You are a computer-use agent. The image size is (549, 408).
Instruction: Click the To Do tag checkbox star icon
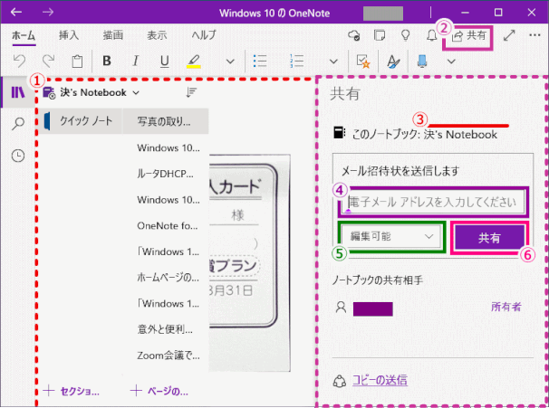tap(363, 62)
